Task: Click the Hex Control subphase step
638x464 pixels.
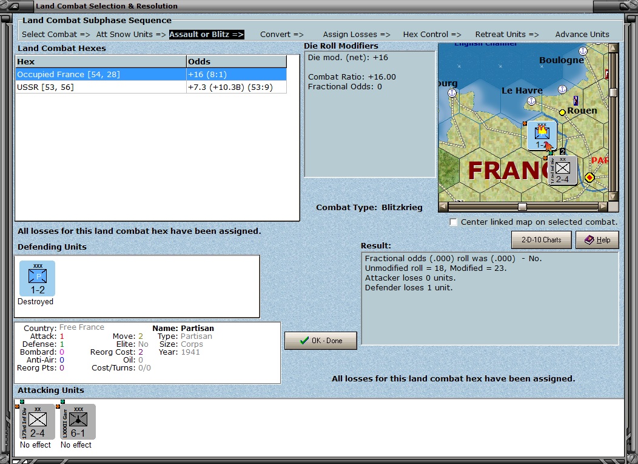Action: tap(432, 34)
